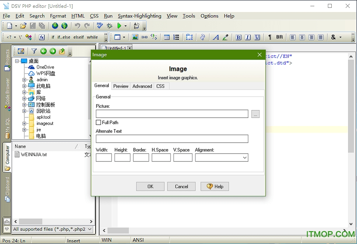Open the Syntax-Highlighting menu
The width and height of the screenshot is (357, 244).
[139, 16]
